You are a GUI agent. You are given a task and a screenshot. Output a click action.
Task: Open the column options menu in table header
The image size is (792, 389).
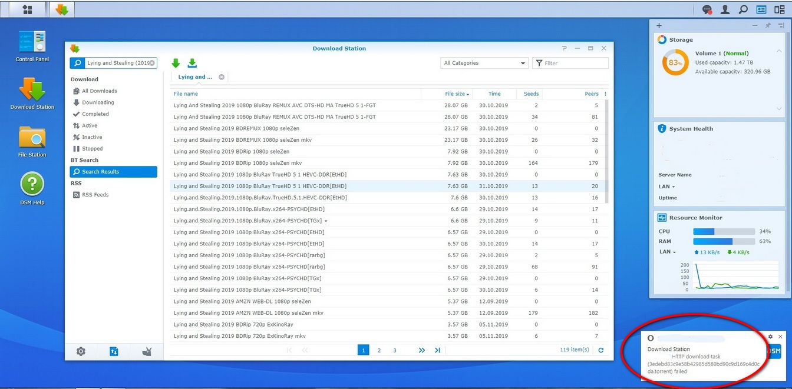pos(605,94)
